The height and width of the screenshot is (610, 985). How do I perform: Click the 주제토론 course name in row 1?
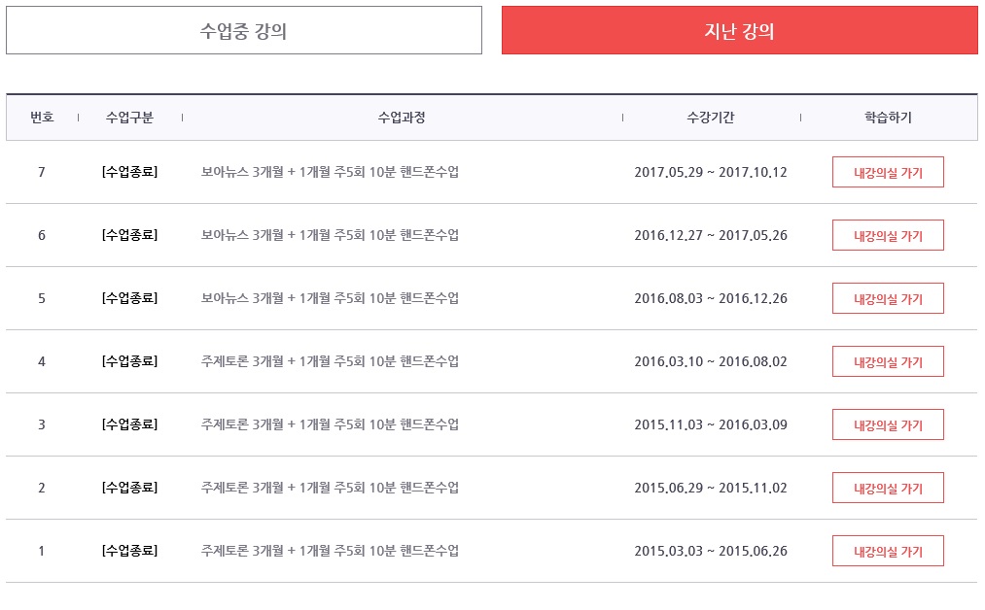(x=330, y=551)
